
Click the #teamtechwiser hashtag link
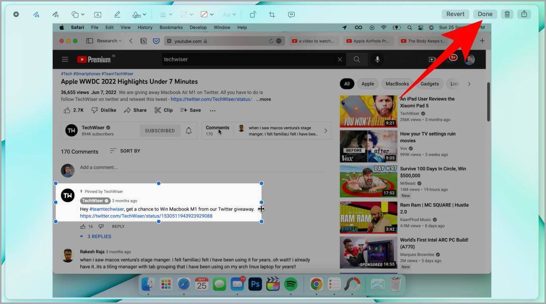point(107,209)
